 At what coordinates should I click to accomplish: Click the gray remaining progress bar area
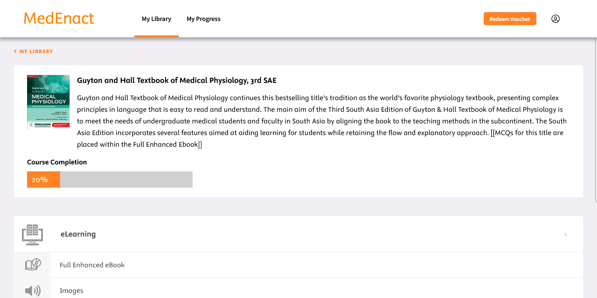click(x=126, y=179)
